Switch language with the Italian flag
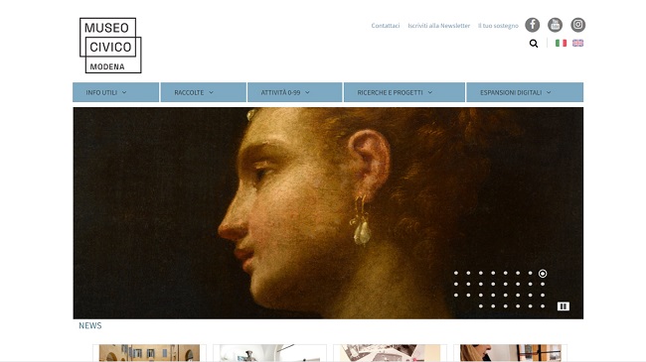 click(x=561, y=43)
